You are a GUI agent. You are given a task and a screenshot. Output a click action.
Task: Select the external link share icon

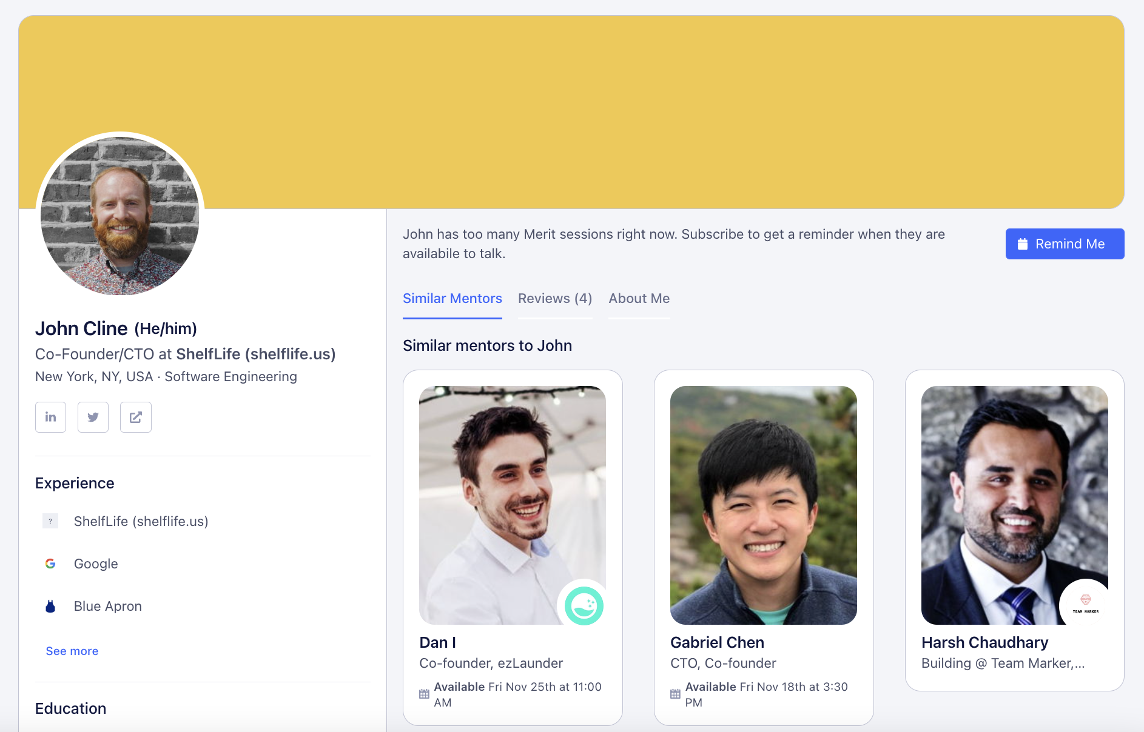tap(135, 417)
